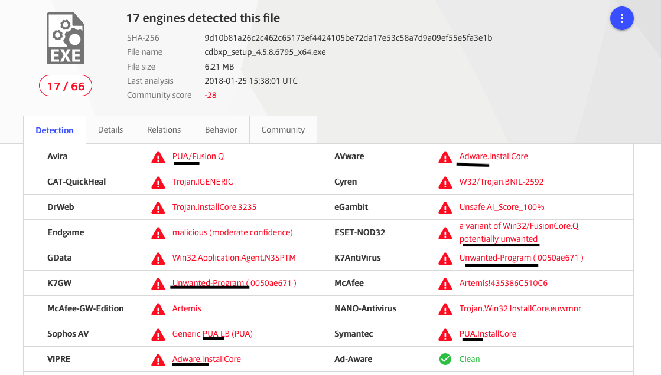Click the EXE file type icon
Viewport: 661px width, 375px height.
[x=66, y=39]
